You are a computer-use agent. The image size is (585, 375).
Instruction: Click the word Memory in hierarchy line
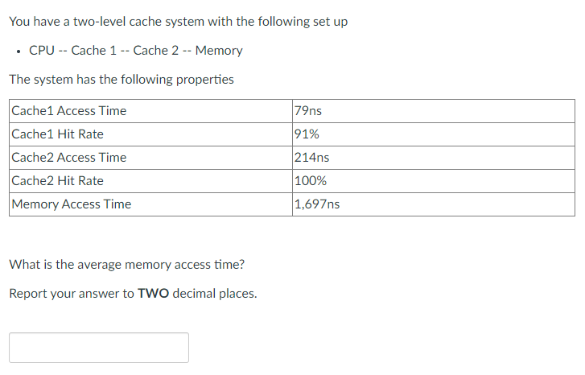(219, 51)
